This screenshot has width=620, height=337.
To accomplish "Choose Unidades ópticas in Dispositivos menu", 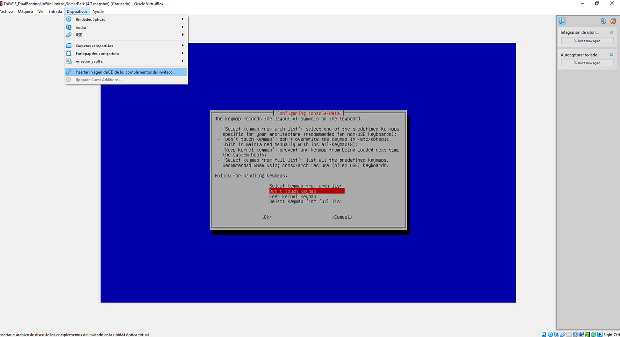I will (x=126, y=19).
